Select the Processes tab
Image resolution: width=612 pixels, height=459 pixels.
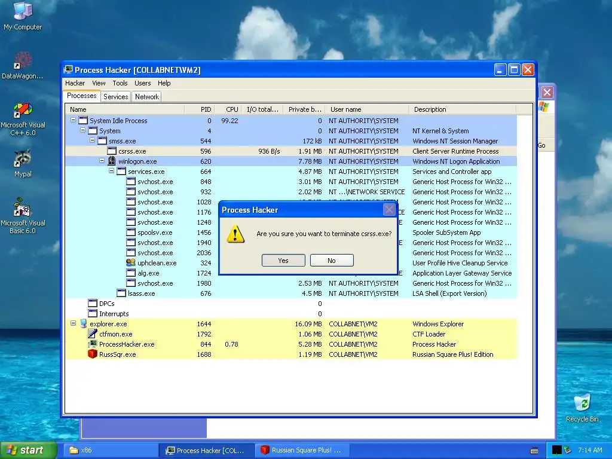[x=81, y=96]
